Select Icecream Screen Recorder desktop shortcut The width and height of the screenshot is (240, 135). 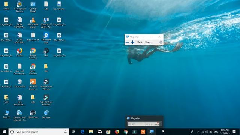coord(33,84)
